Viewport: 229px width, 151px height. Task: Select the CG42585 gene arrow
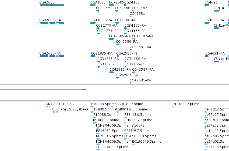point(112,5)
